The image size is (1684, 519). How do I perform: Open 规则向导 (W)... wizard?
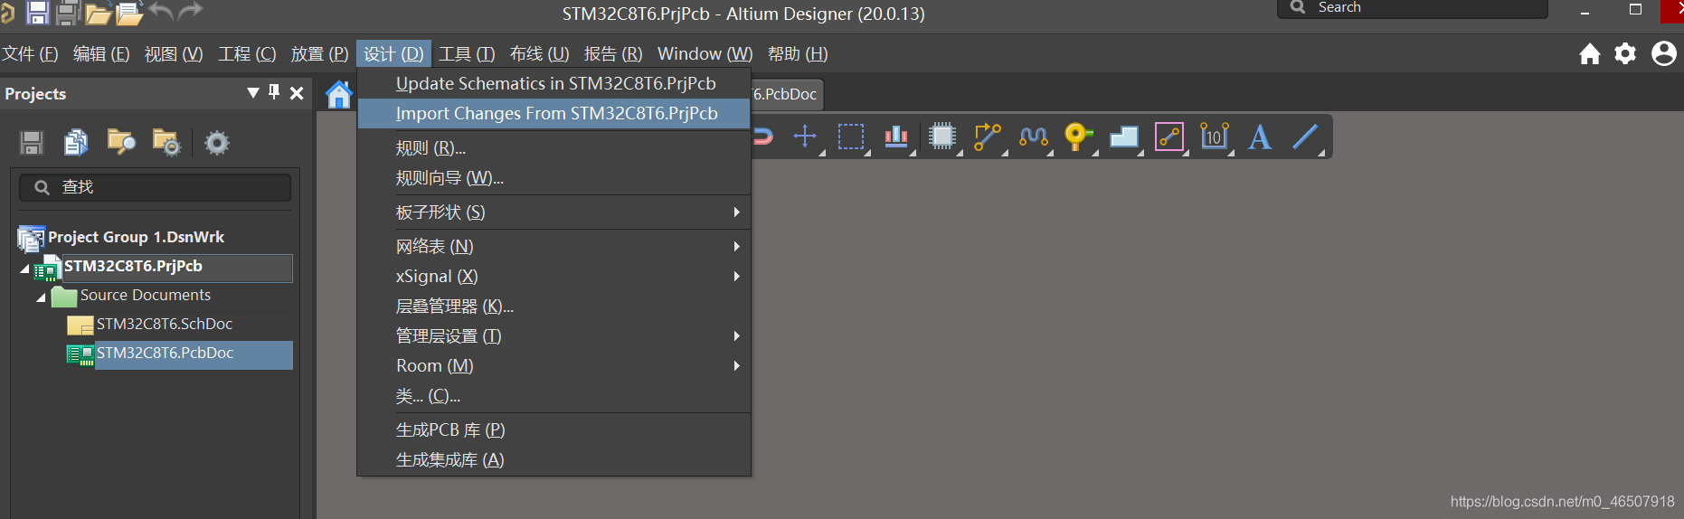pyautogui.click(x=554, y=178)
